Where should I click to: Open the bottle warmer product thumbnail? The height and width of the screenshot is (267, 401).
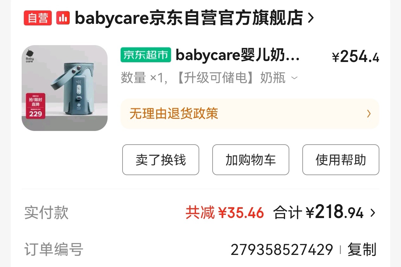(x=65, y=88)
